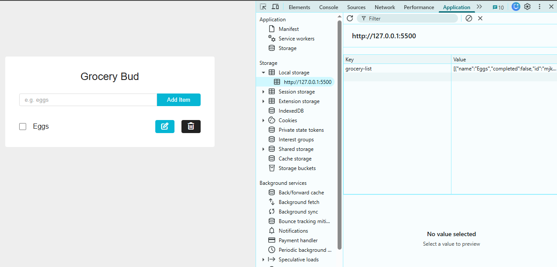Open Private state tokens
Screen dimensions: 557x267
click(301, 130)
